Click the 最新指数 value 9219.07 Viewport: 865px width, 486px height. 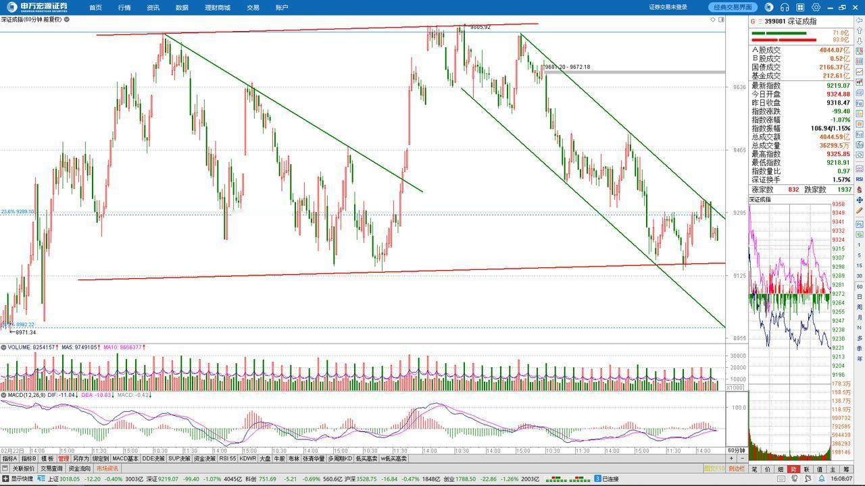tap(837, 86)
